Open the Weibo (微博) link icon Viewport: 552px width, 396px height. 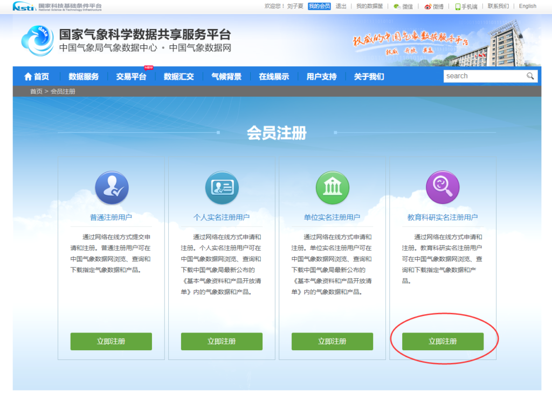point(427,6)
